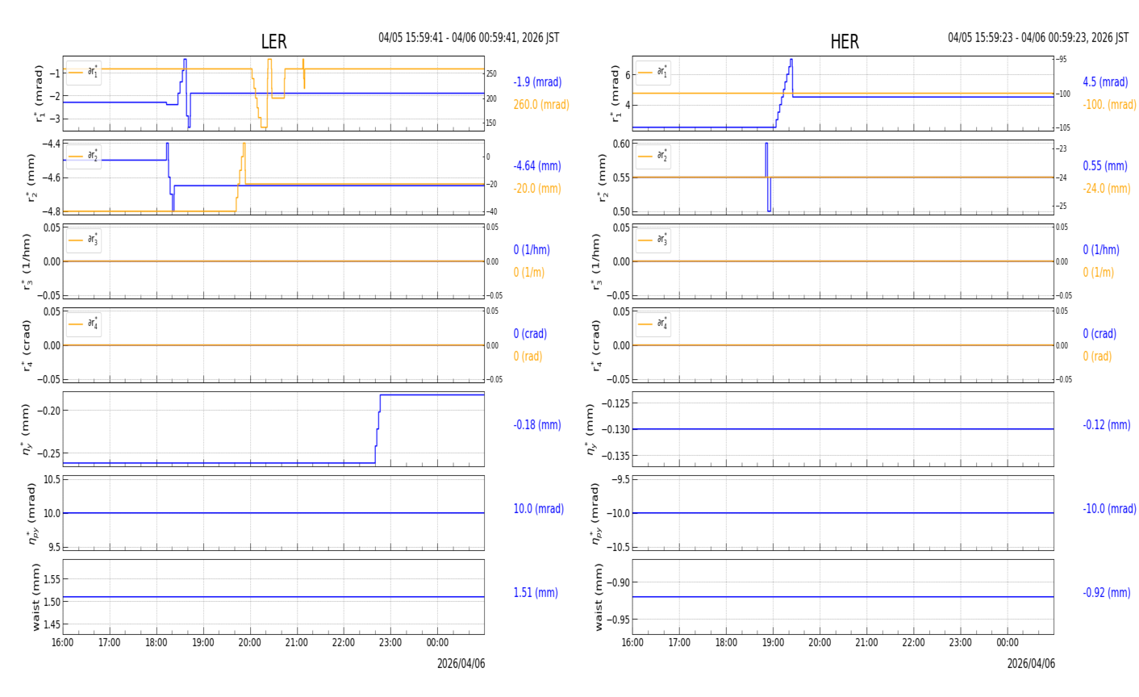Click the 00:00 tick on HER time axis
The width and height of the screenshot is (1139, 697).
click(x=1008, y=643)
